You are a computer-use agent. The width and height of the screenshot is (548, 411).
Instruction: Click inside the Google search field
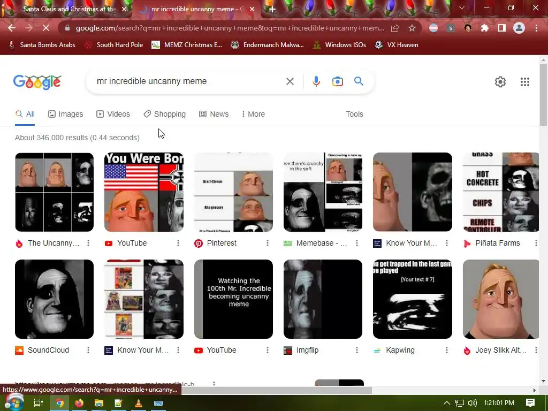pyautogui.click(x=189, y=81)
